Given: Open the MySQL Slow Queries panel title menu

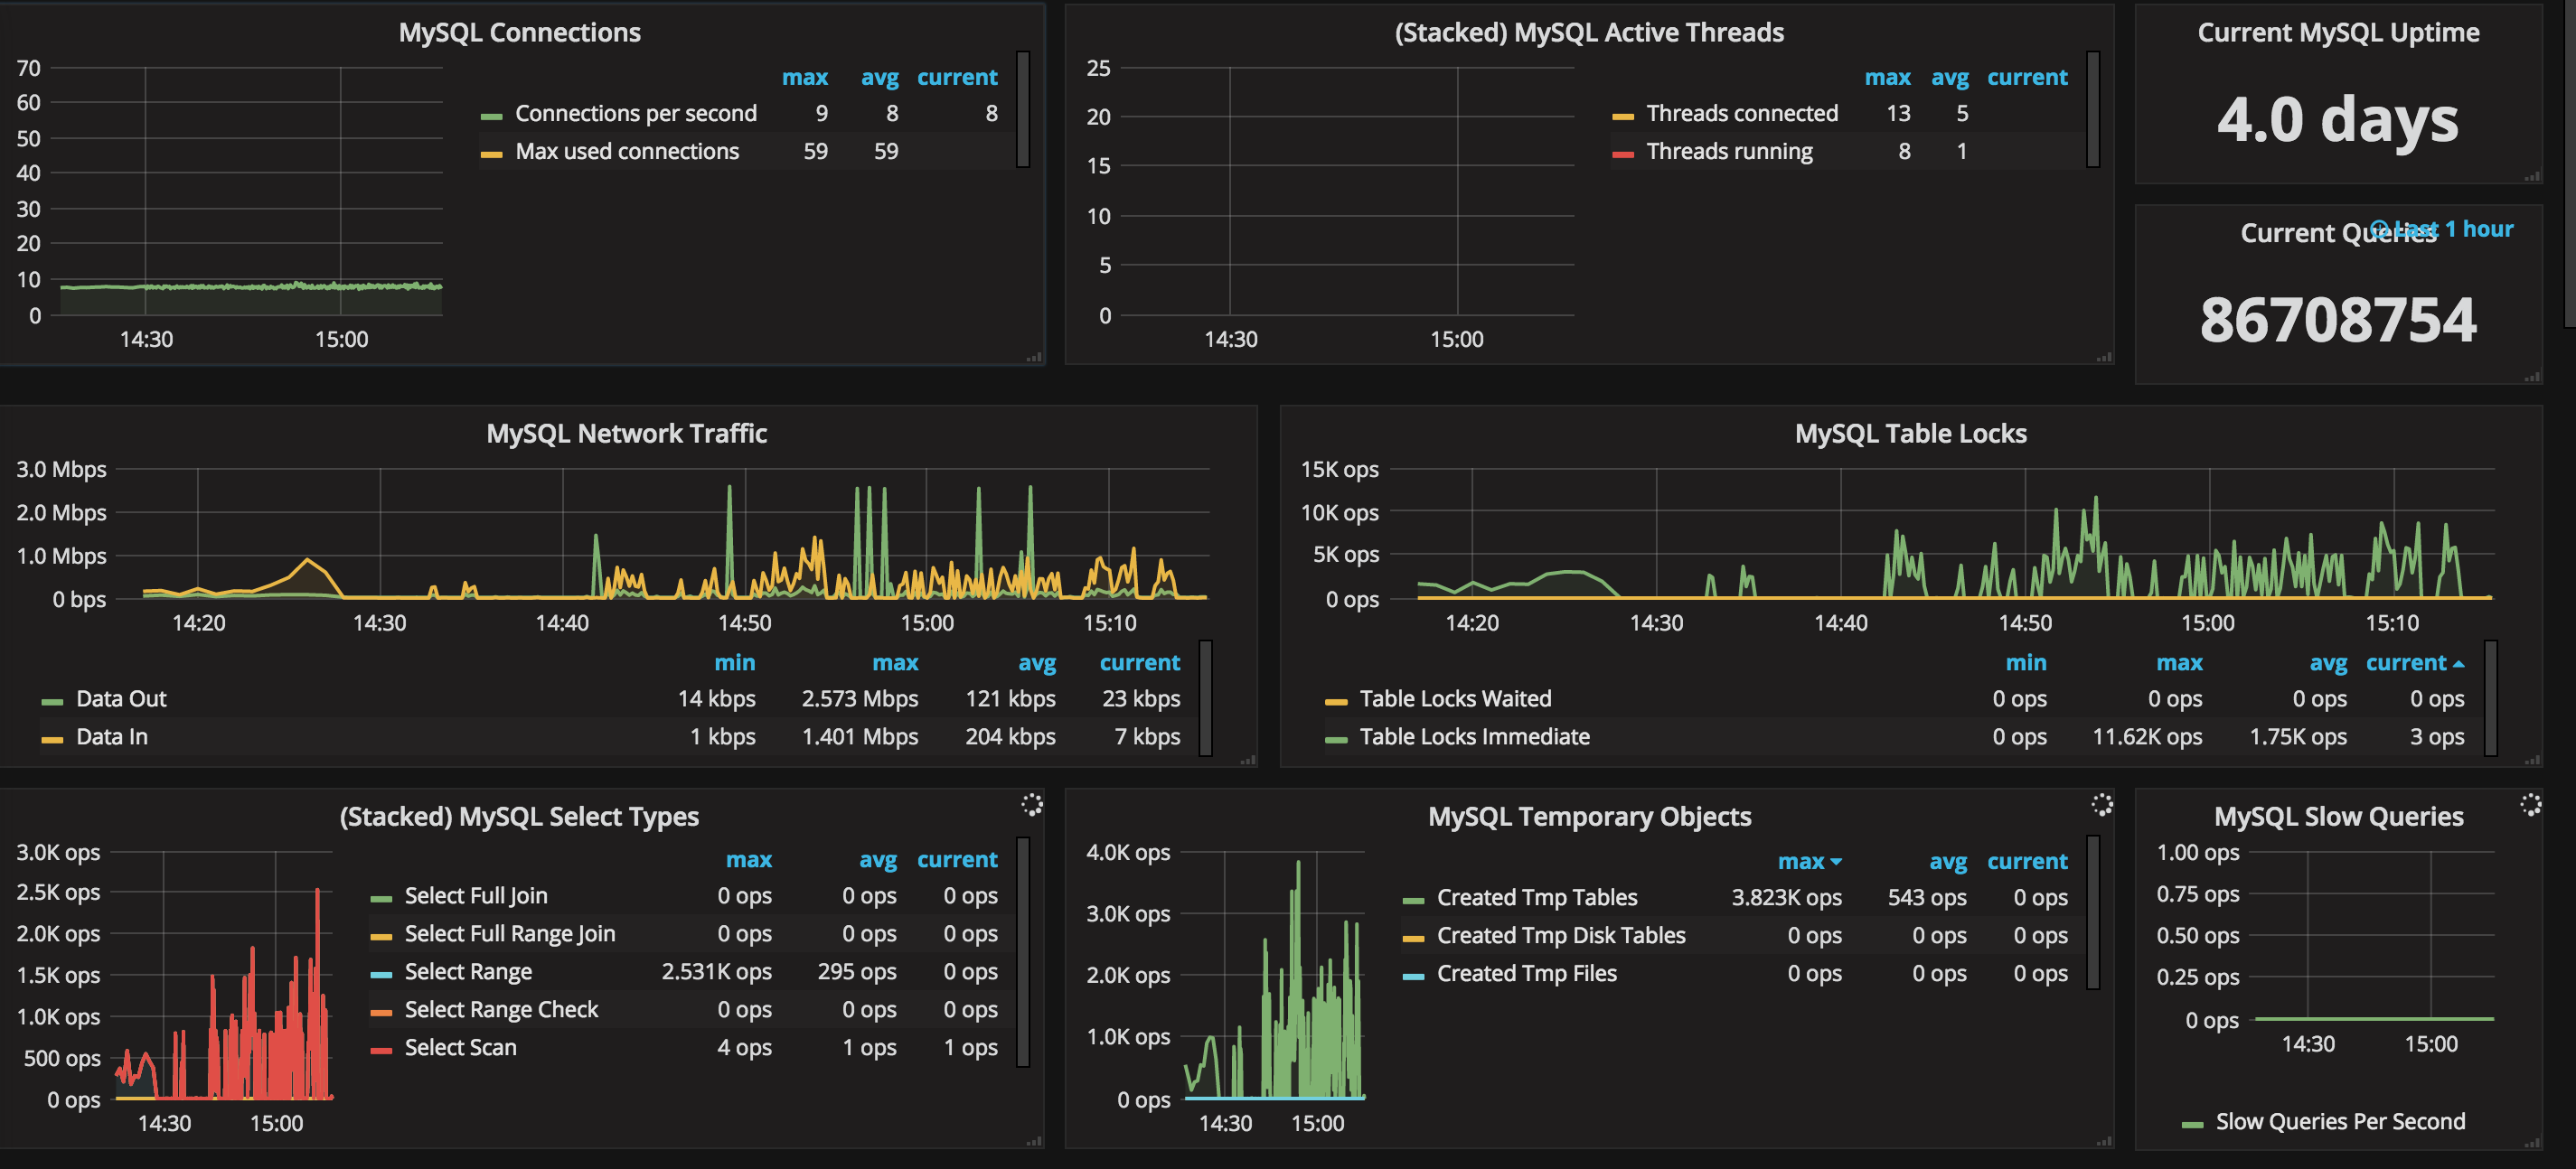Looking at the screenshot, I should tap(2338, 818).
